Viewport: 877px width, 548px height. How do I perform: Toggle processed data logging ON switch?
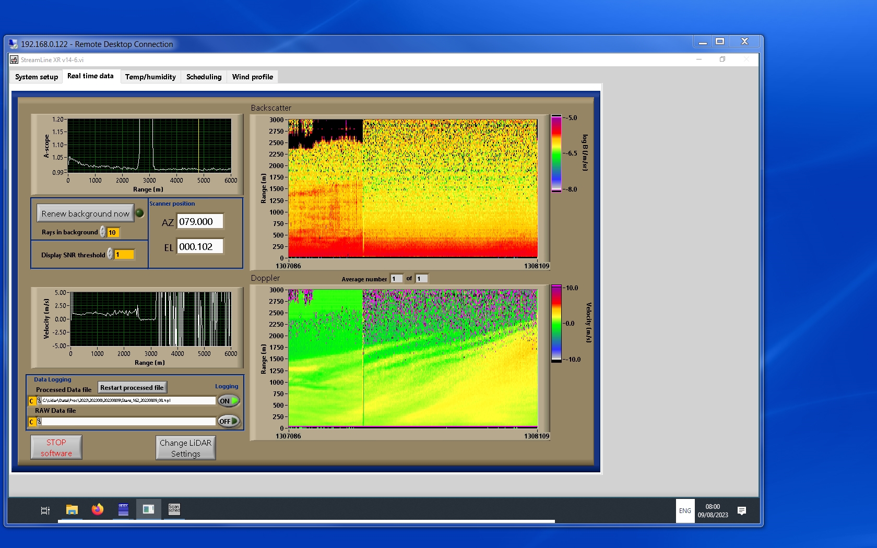point(229,401)
